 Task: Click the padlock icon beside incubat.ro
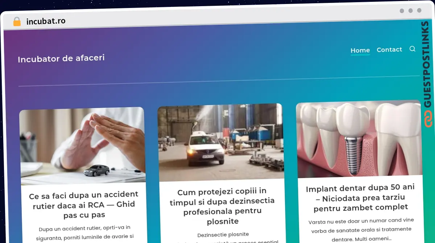(x=17, y=21)
